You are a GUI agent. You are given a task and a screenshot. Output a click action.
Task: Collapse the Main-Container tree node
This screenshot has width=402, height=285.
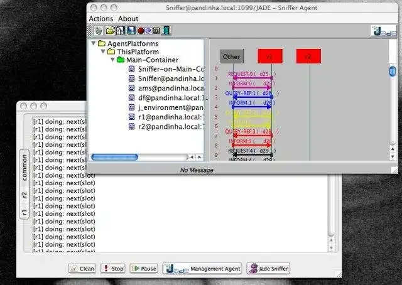click(x=112, y=60)
